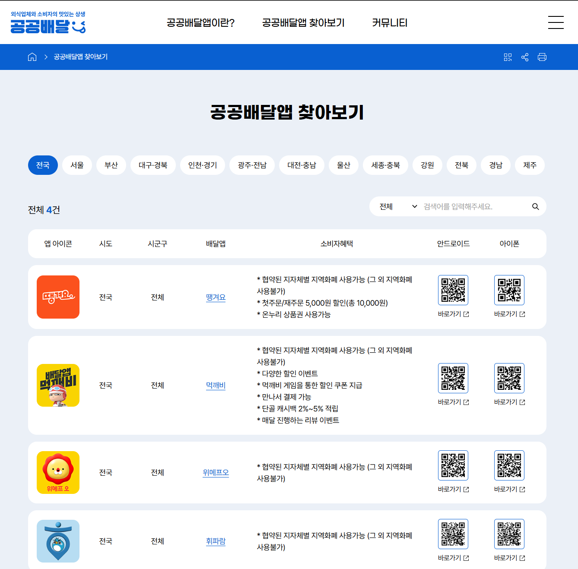
Task: Select the 부산 region filter
Action: click(x=111, y=165)
